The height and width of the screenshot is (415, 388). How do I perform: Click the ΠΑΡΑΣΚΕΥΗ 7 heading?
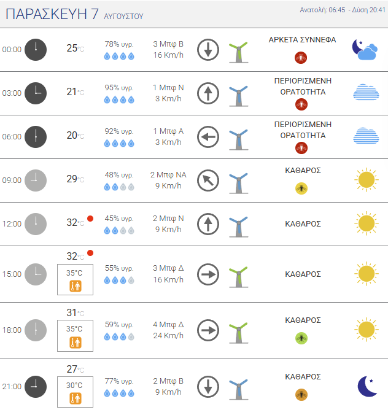tap(52, 14)
